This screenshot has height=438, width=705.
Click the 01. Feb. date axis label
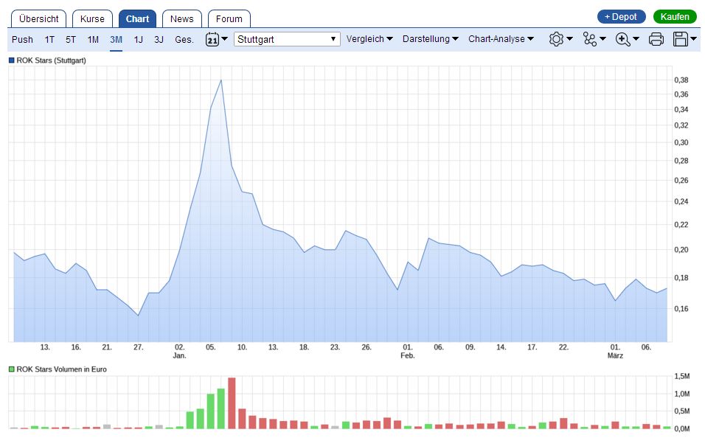coord(407,351)
